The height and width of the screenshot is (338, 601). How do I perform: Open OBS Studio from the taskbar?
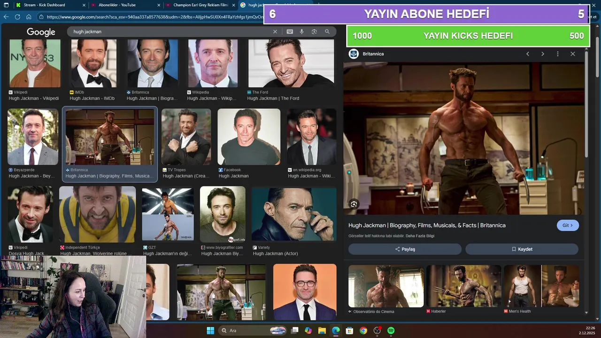(x=377, y=330)
